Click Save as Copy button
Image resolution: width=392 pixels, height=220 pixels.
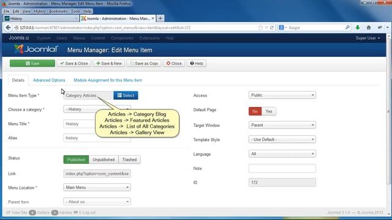tap(144, 64)
